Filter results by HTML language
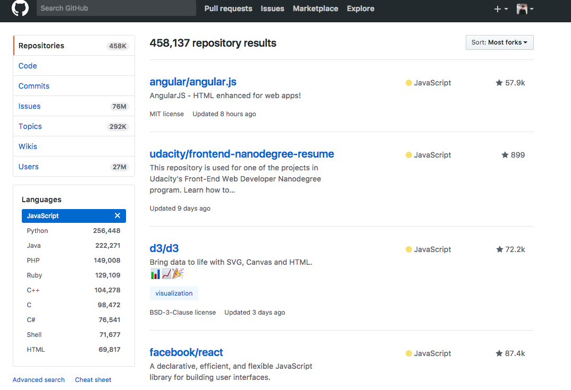 point(73,350)
